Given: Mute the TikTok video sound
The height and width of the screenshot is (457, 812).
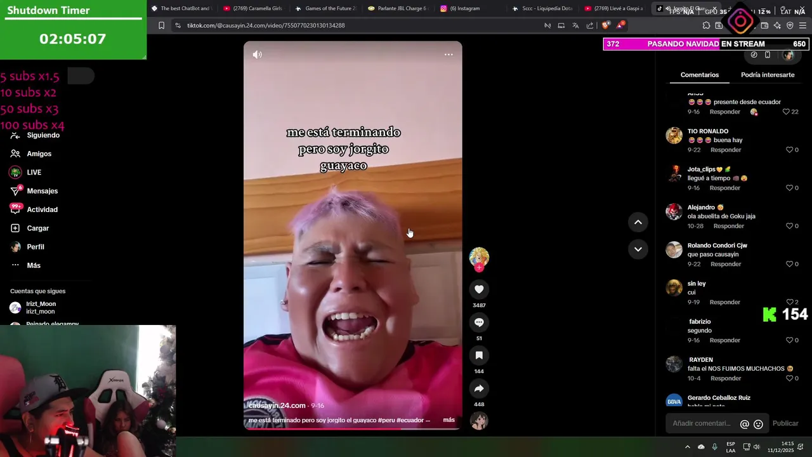Looking at the screenshot, I should (x=257, y=55).
